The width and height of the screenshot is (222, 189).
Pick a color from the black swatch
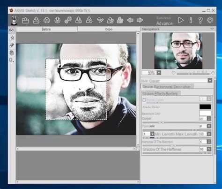tap(205, 107)
